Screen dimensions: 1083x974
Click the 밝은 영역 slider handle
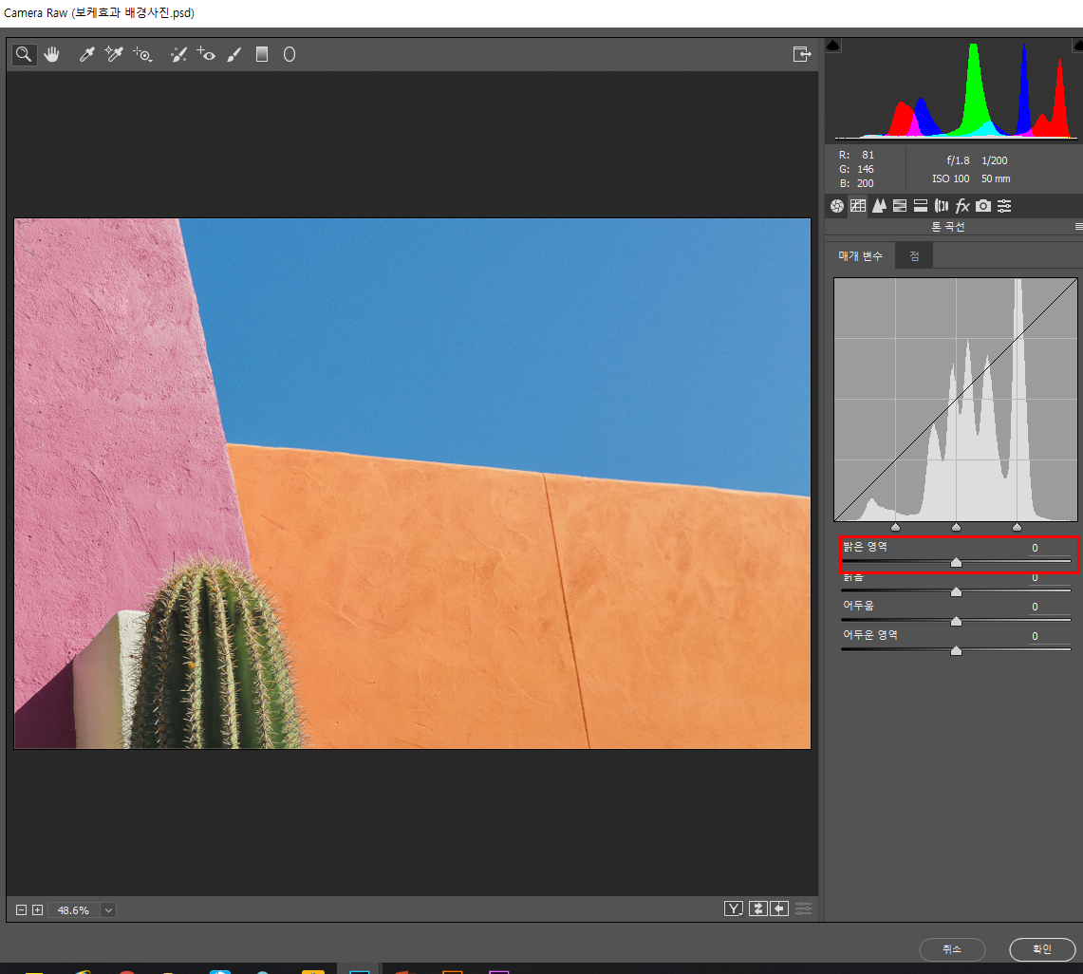point(956,562)
